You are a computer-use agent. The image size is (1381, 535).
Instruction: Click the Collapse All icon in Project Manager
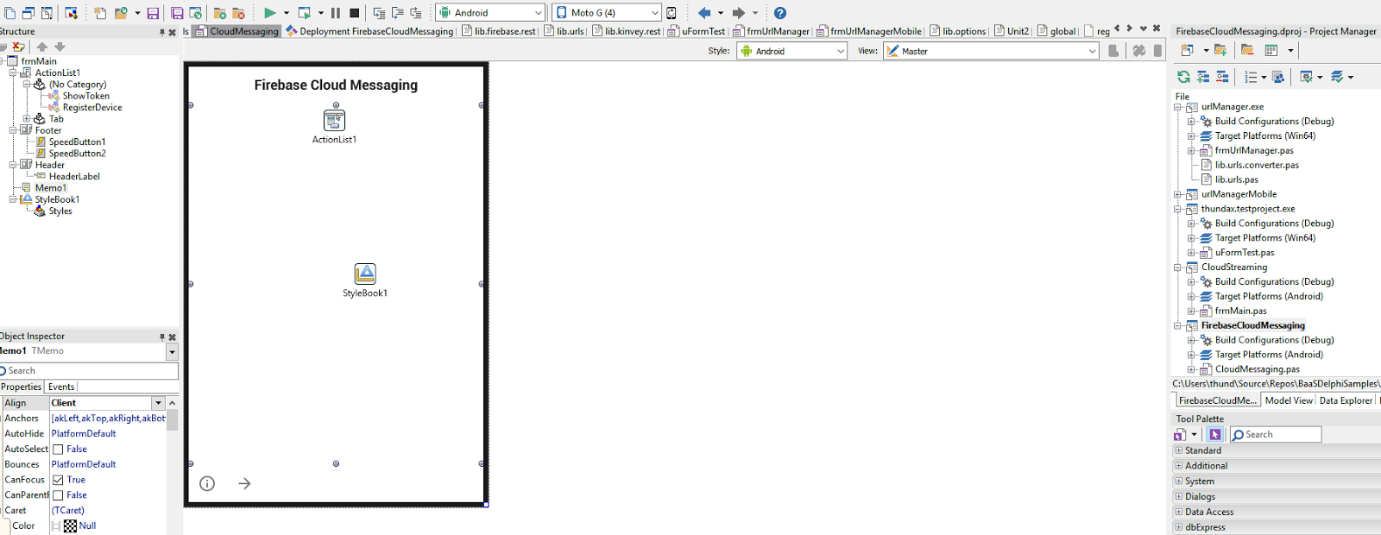coord(1222,77)
